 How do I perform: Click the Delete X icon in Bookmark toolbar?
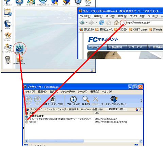(x=95, y=100)
